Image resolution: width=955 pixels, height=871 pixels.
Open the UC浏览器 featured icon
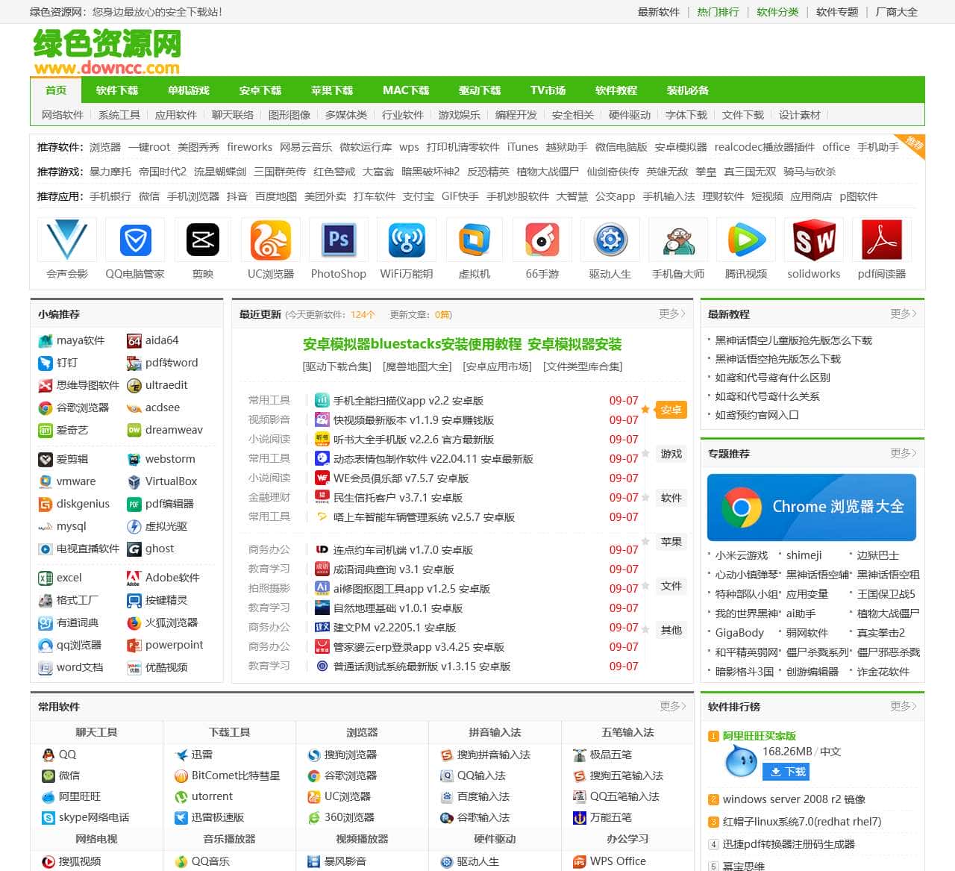point(271,240)
